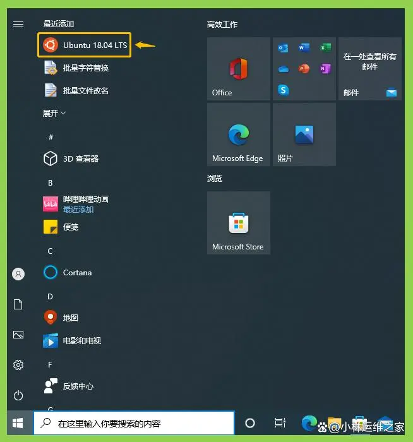Click the Cortana circle on taskbar
This screenshot has height=442, width=413.
(x=250, y=423)
